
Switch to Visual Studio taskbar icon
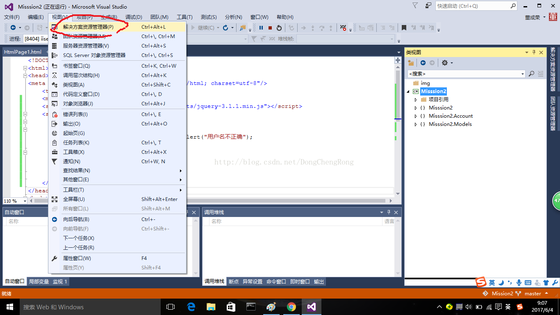coord(312,307)
